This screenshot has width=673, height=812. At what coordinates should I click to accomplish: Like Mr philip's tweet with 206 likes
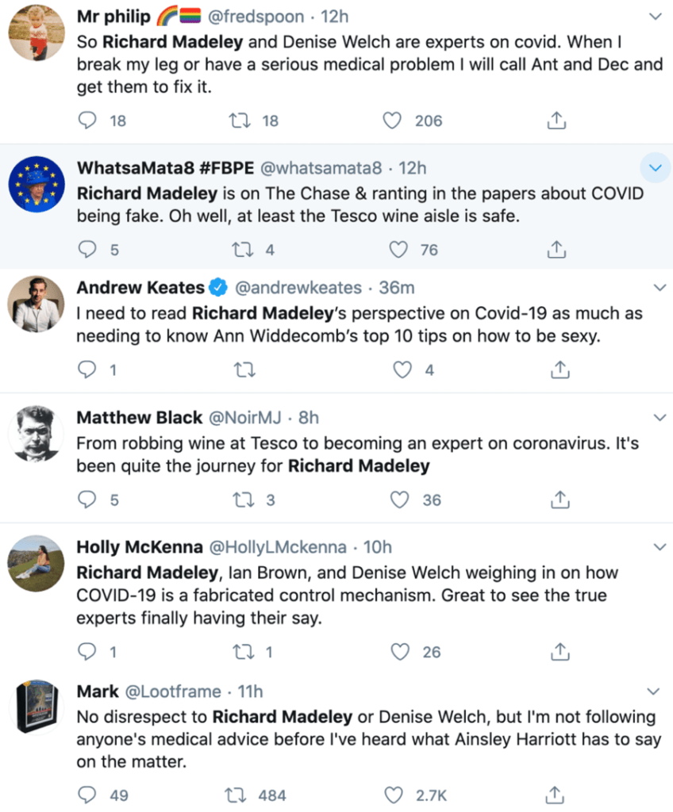pyautogui.click(x=391, y=121)
